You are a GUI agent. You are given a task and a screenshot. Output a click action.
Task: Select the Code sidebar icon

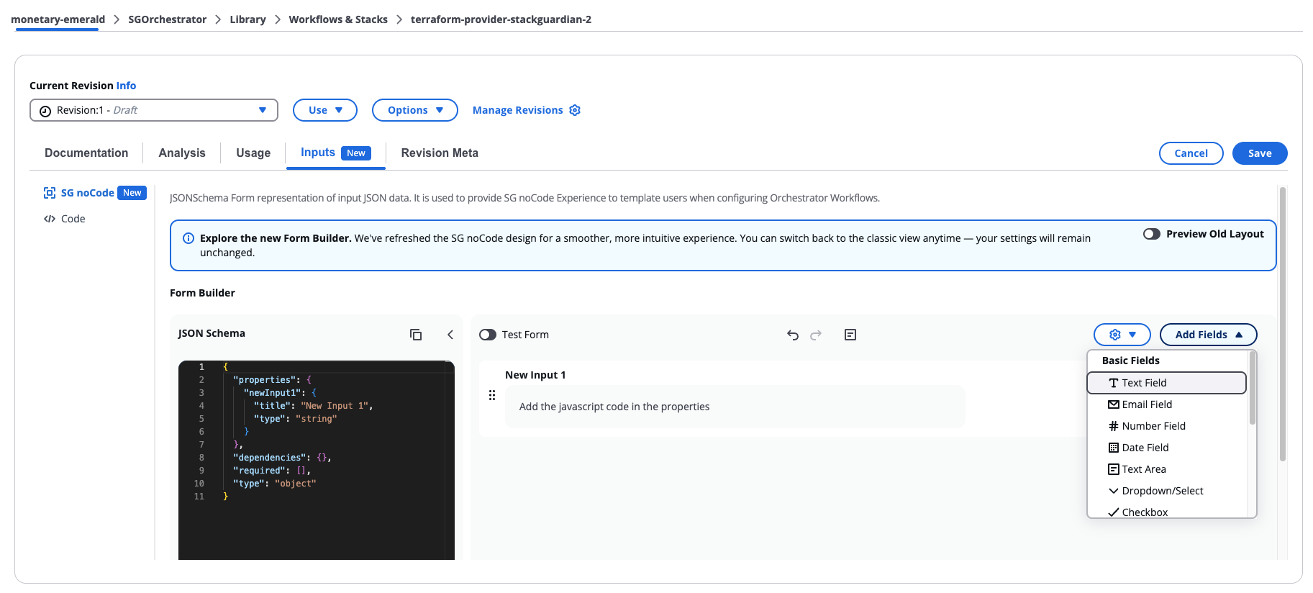coord(49,218)
